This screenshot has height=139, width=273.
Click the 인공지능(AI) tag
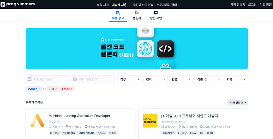(x=69, y=133)
